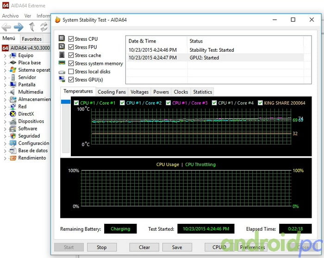This screenshot has width=324, height=258.
Task: Click the AIDA64 v4.50.3000 root icon
Action: [x=5, y=48]
